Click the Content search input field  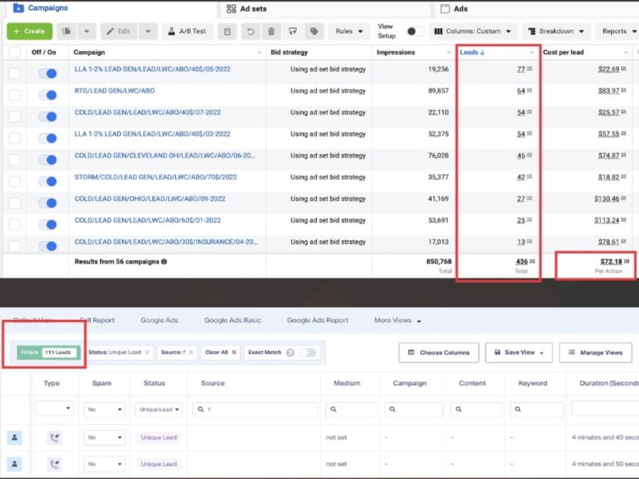point(476,409)
